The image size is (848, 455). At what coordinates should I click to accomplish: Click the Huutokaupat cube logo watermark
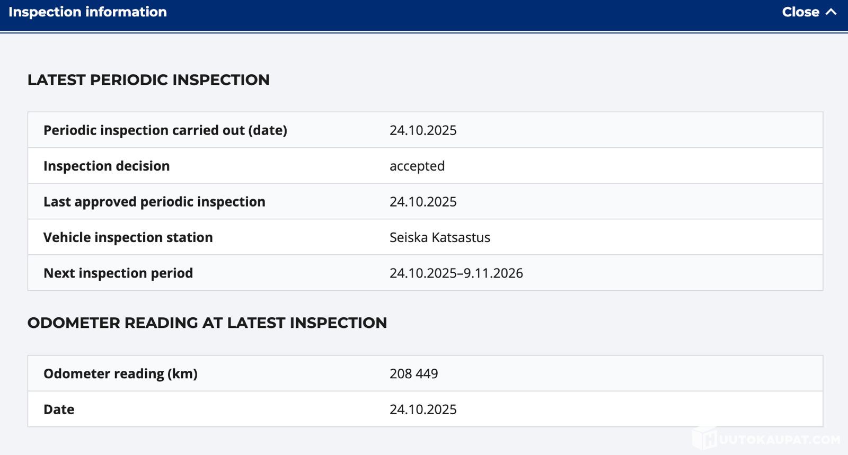704,439
